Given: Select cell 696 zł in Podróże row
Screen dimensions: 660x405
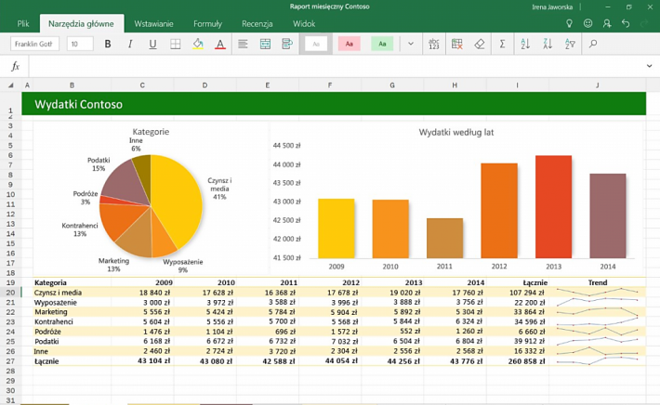Looking at the screenshot, I should pos(268,332).
